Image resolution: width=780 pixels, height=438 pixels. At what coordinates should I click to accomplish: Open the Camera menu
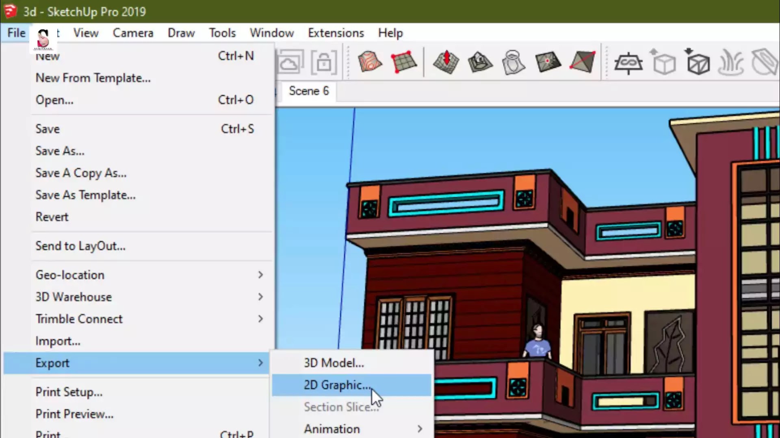[133, 33]
